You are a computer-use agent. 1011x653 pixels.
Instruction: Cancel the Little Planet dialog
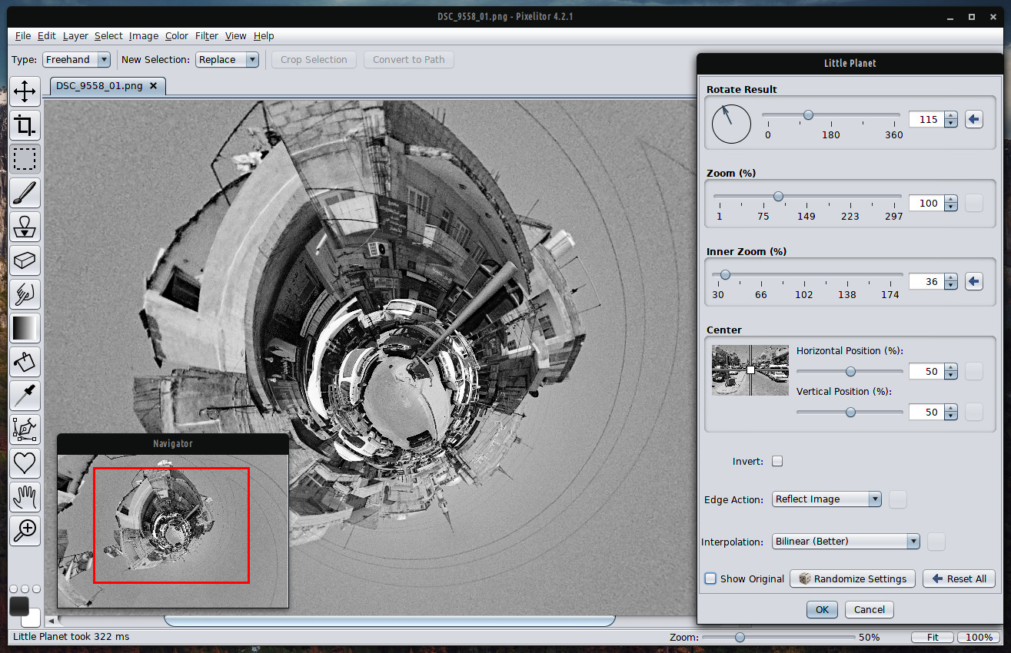pos(870,609)
